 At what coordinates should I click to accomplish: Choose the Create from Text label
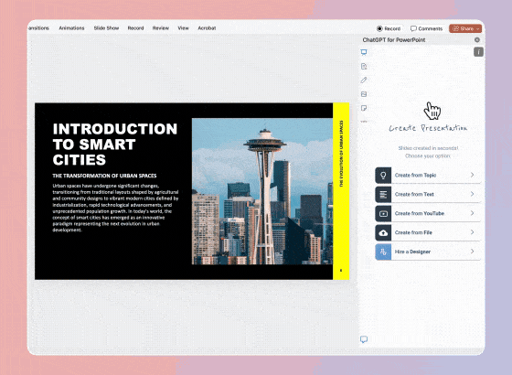[414, 194]
